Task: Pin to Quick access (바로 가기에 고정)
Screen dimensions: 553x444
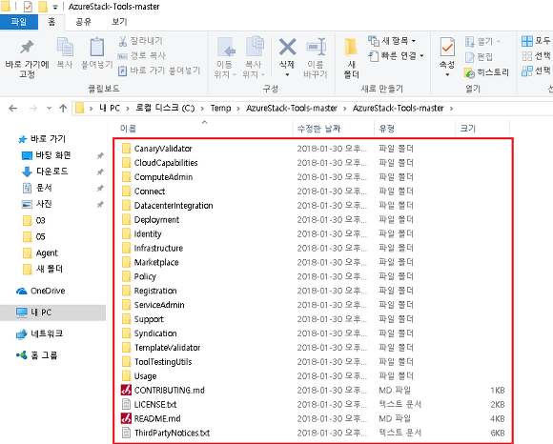Action: click(x=27, y=58)
